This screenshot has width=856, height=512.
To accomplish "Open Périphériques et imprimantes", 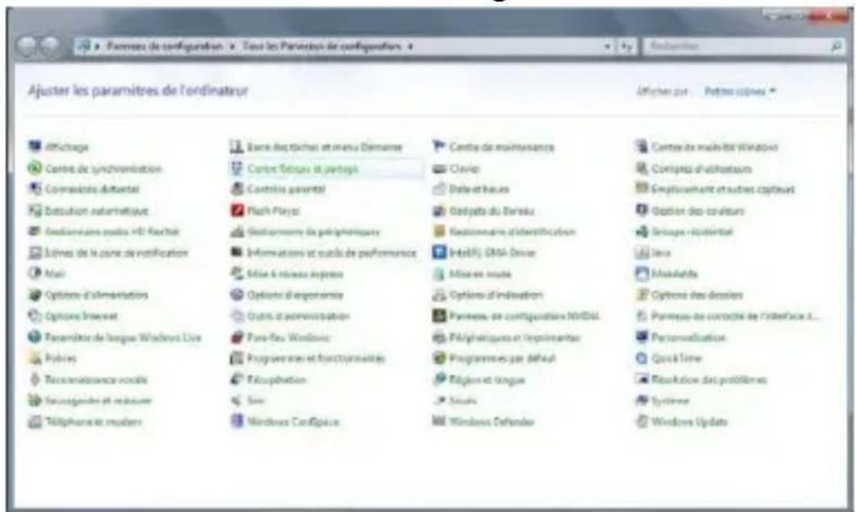I will 514,338.
